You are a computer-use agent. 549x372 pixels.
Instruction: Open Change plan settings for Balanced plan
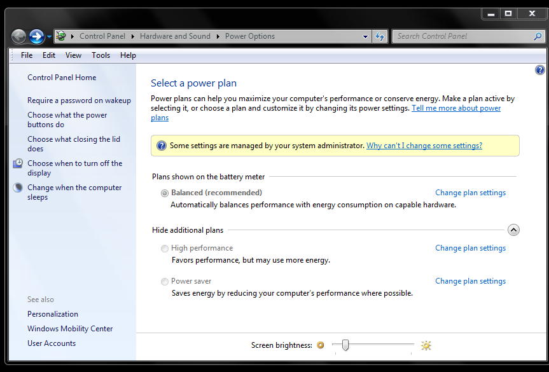[x=470, y=193]
